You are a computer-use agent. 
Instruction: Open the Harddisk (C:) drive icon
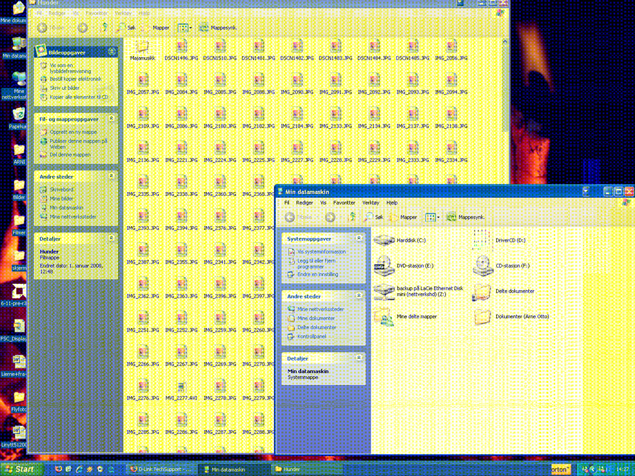(384, 240)
